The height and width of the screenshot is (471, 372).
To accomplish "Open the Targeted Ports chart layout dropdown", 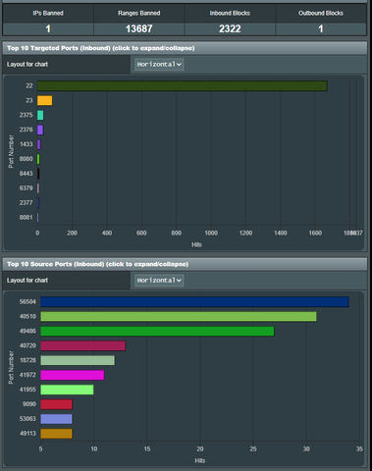I will point(159,65).
